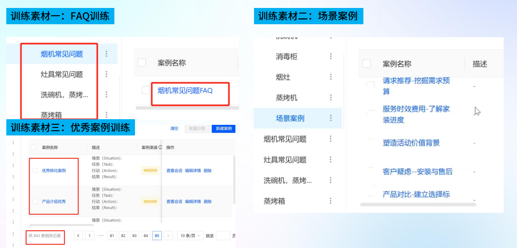Viewport: 517px width, 248px height.
Task: Open kebab menu next to 烟灶
Action: coord(331,77)
